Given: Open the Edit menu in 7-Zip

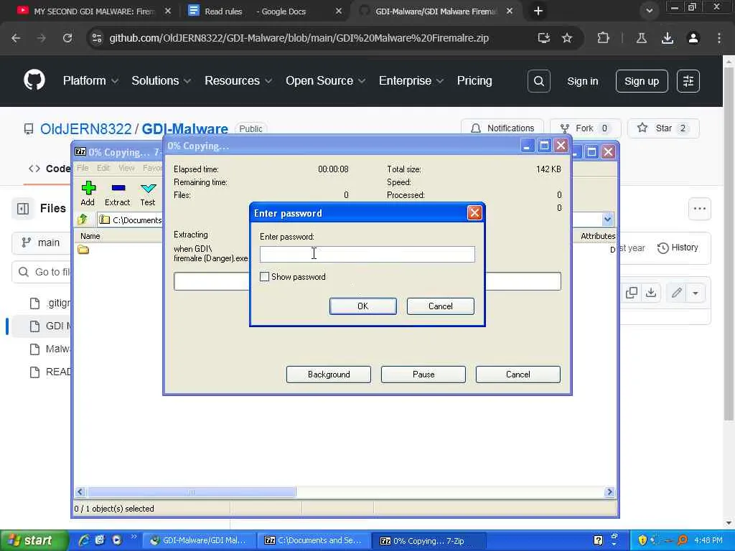Looking at the screenshot, I should pyautogui.click(x=103, y=168).
